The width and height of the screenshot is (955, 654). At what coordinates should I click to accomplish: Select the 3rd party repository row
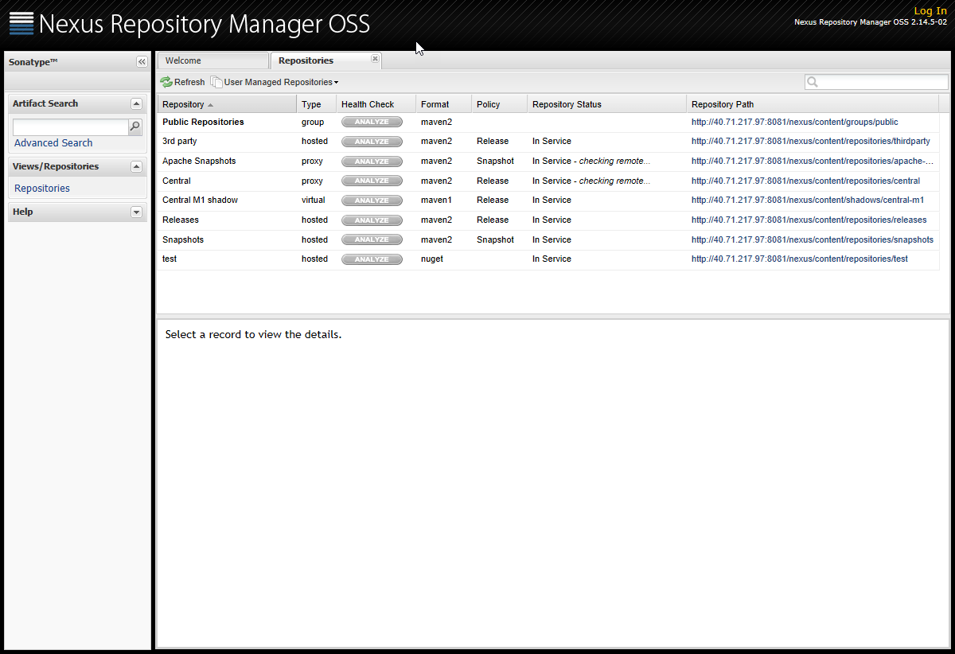pos(548,142)
